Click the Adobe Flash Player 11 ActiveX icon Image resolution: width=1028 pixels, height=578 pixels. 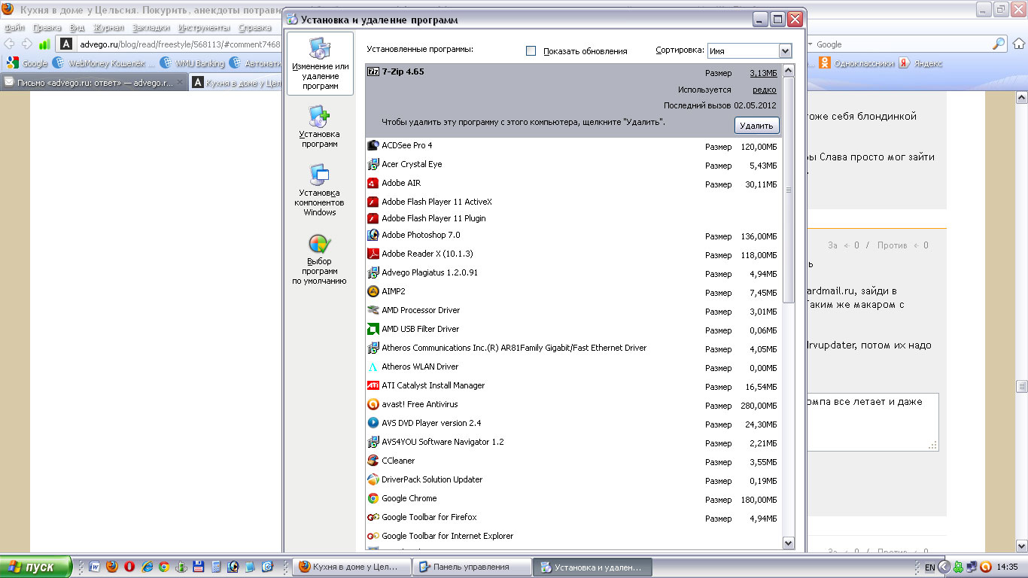[373, 202]
